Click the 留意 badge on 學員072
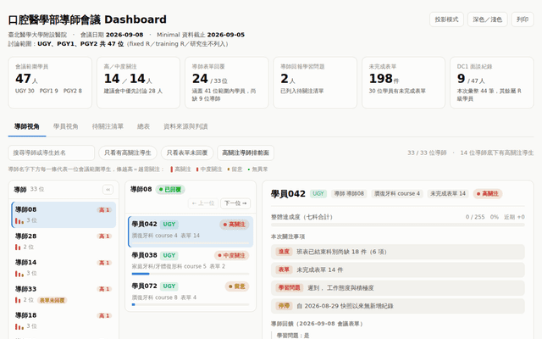Screen dimensions: 542x339 pyautogui.click(x=237, y=286)
